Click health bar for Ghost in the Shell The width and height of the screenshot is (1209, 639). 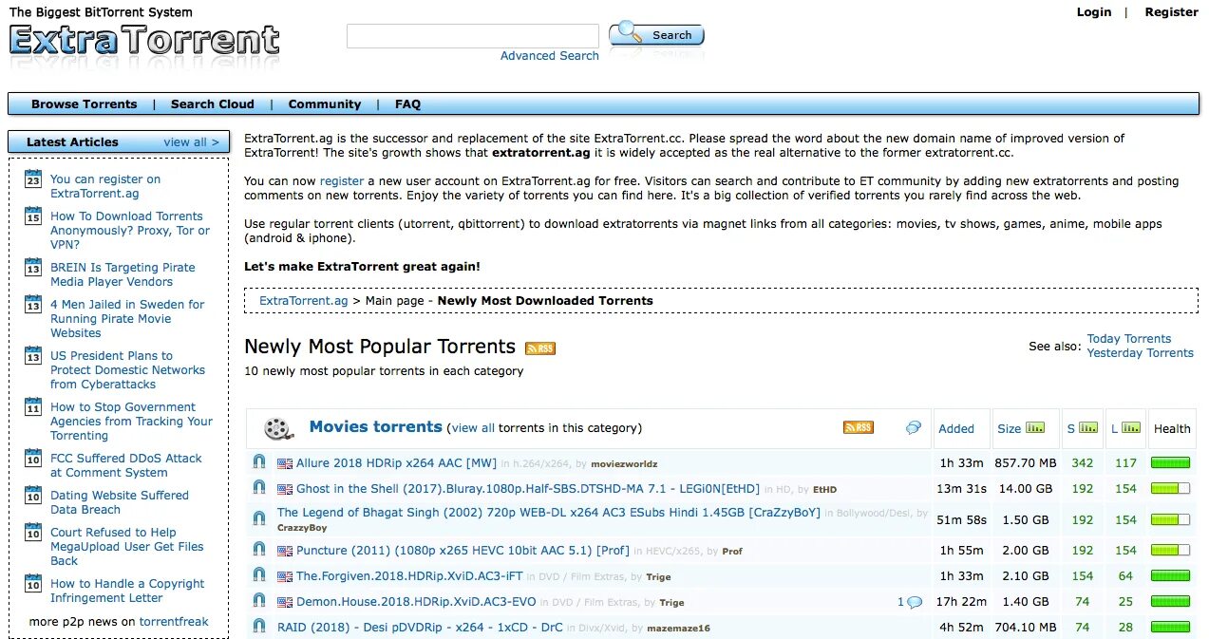point(1170,489)
